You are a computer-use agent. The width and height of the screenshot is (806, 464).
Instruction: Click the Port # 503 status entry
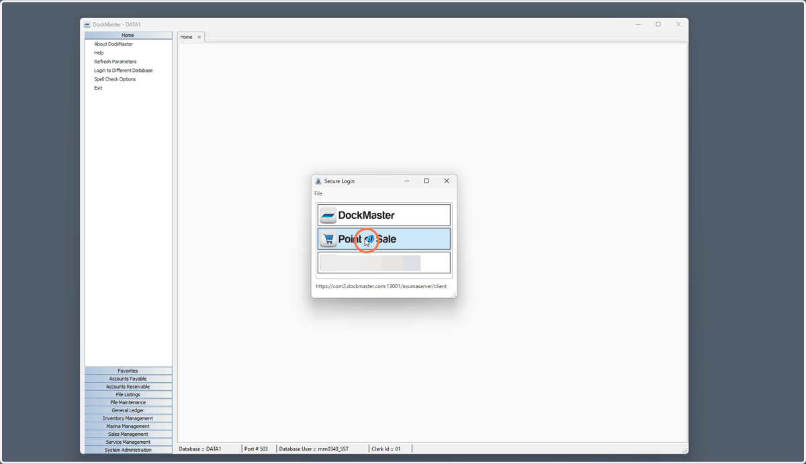click(256, 449)
